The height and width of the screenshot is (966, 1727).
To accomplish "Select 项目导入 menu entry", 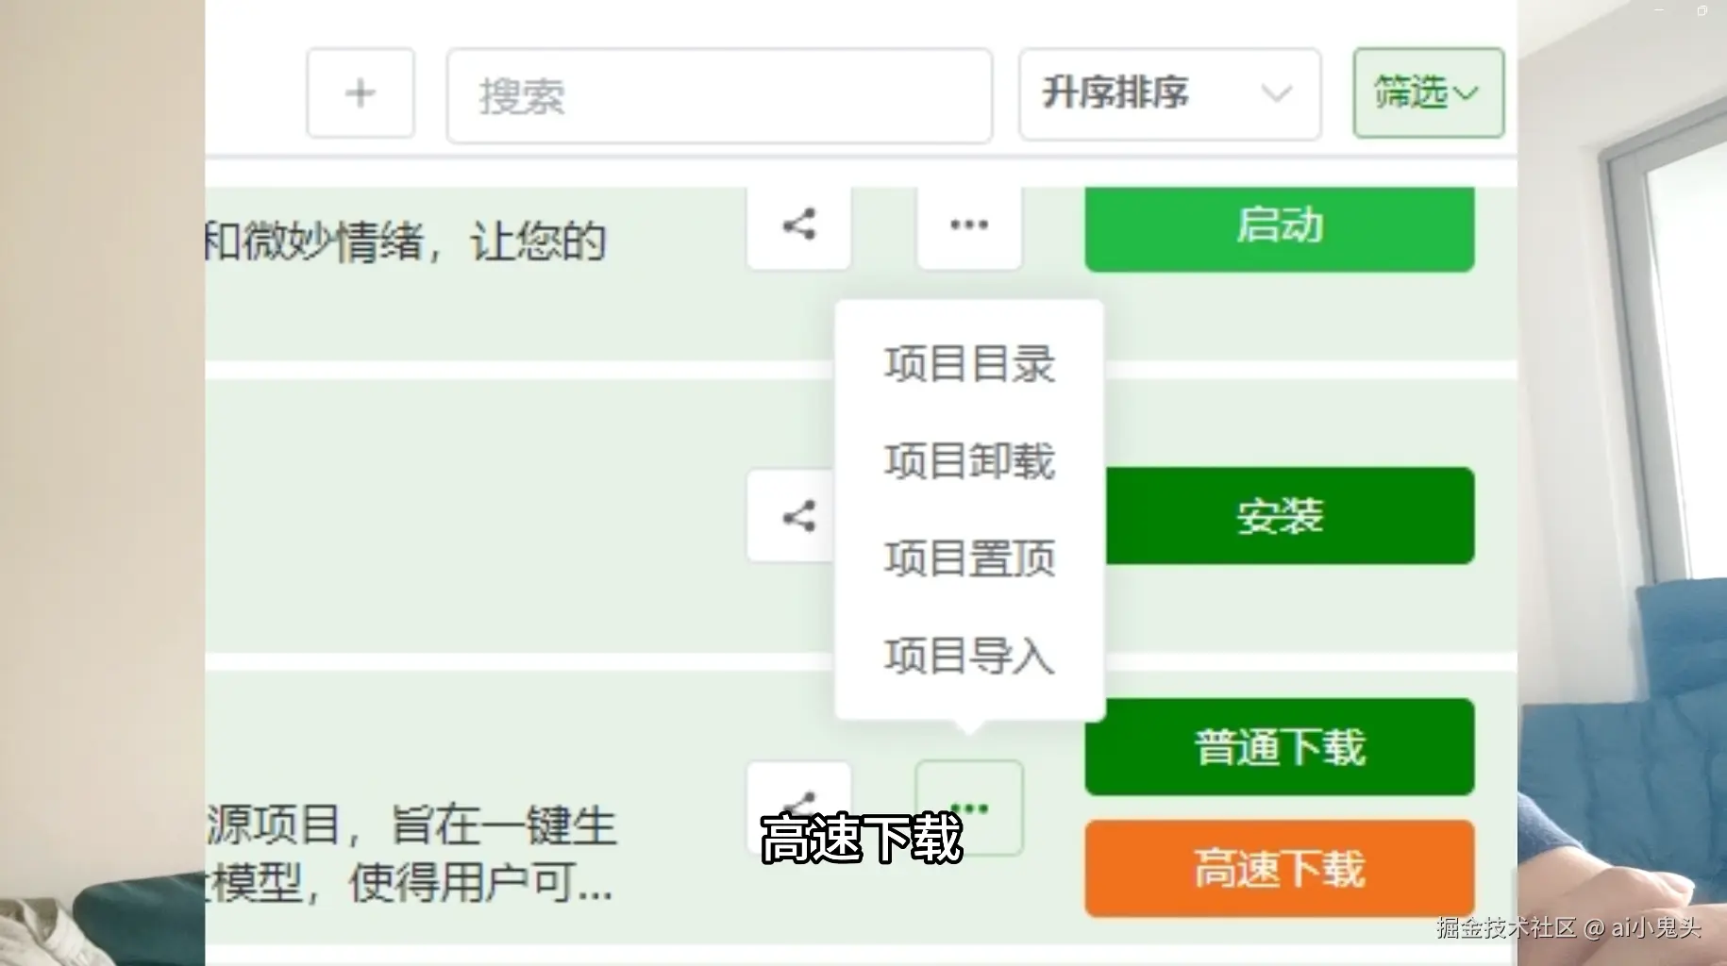I will coord(968,657).
